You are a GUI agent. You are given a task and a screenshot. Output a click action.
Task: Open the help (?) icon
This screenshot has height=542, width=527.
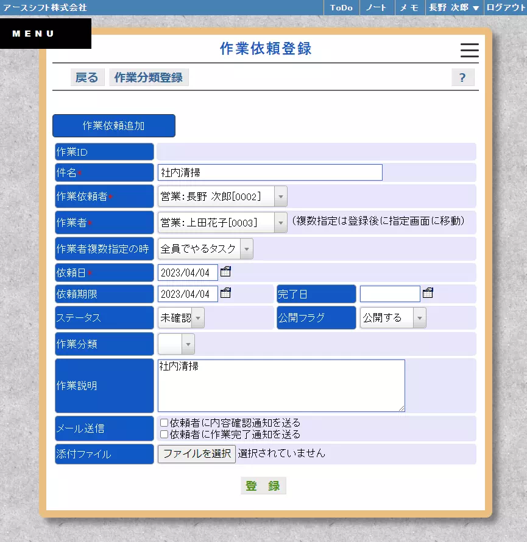(x=462, y=77)
